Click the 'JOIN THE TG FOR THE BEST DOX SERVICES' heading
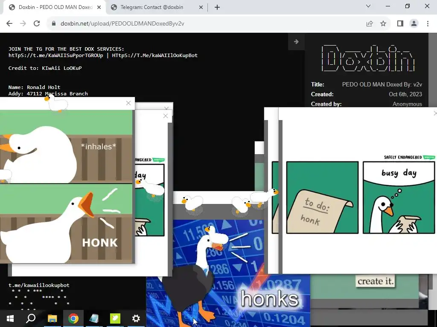The image size is (437, 327). click(x=66, y=49)
